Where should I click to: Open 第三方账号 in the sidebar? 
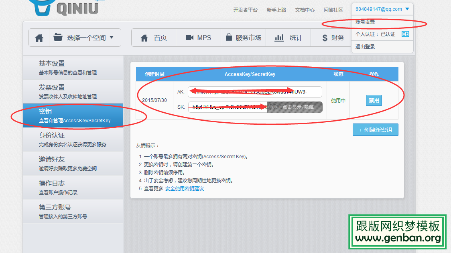tap(73, 211)
